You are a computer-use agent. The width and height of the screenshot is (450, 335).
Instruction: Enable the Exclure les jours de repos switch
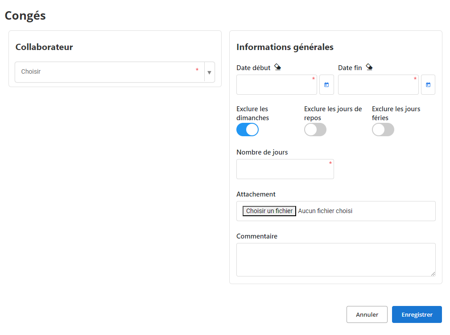point(315,130)
